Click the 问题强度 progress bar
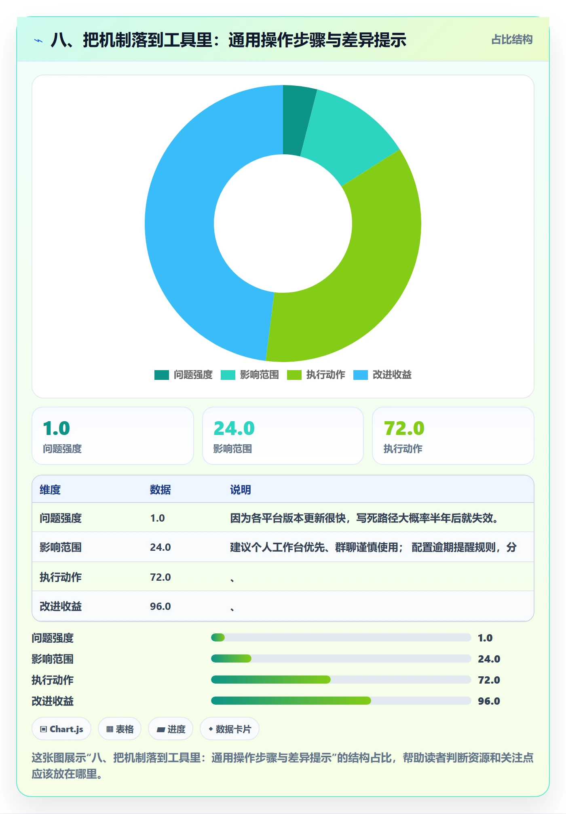 point(341,637)
